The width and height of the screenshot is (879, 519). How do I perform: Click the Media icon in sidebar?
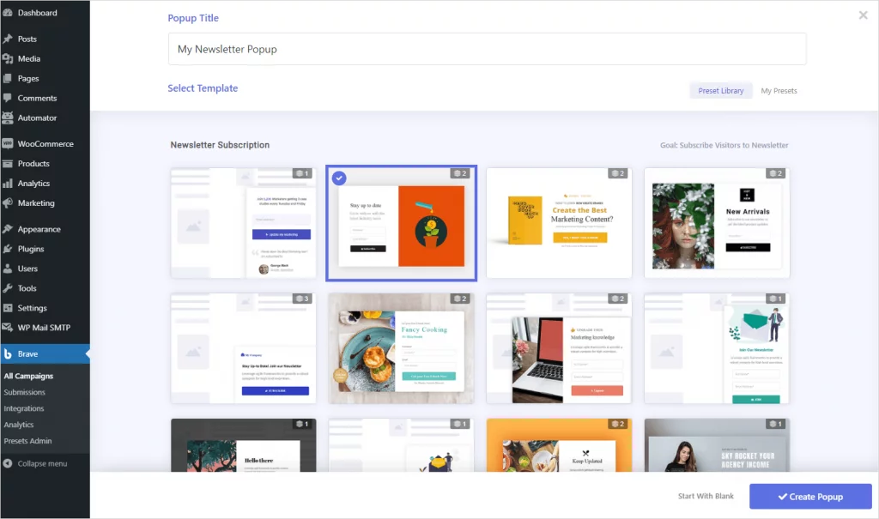8,58
